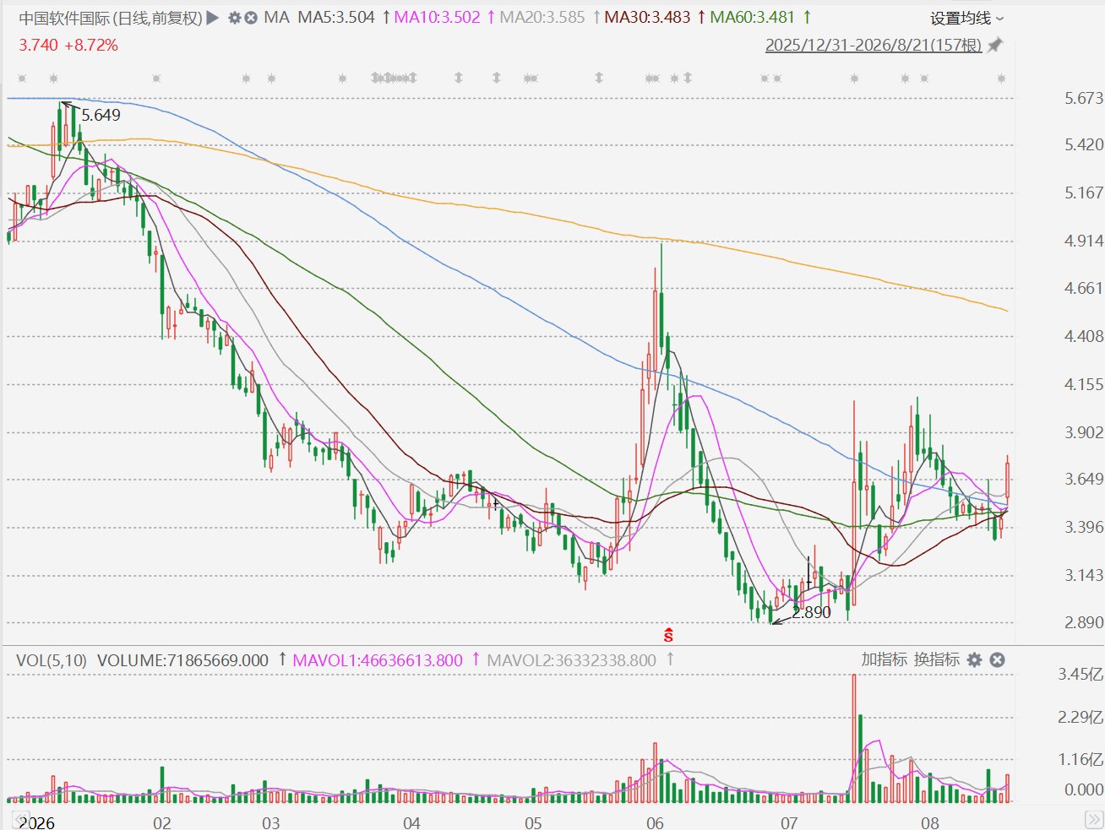Click 加指标 to add an indicator
The width and height of the screenshot is (1105, 830).
tap(885, 659)
